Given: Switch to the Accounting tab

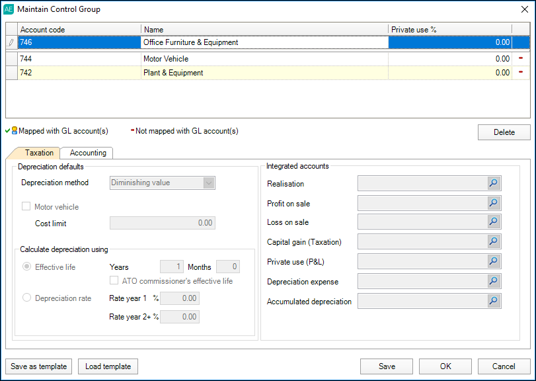Looking at the screenshot, I should (x=88, y=153).
